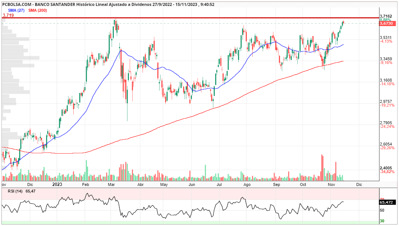Click the Feb month label on time axis
This screenshot has width=399, height=226.
tap(85, 184)
